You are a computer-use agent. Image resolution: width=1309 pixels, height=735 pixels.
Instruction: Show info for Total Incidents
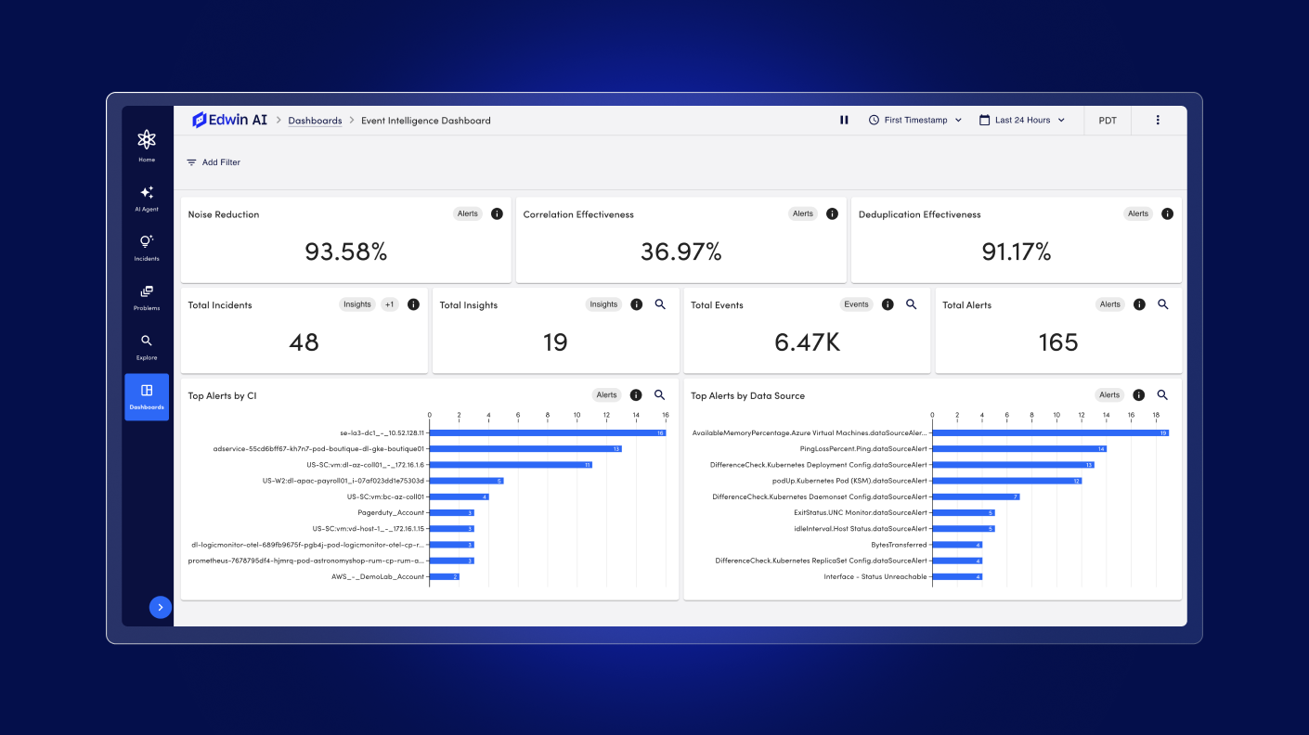point(413,304)
